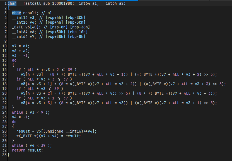
Task: Click 'v5[4 * v3 + 1]' on line 18
Action: pyautogui.click(x=37, y=84)
